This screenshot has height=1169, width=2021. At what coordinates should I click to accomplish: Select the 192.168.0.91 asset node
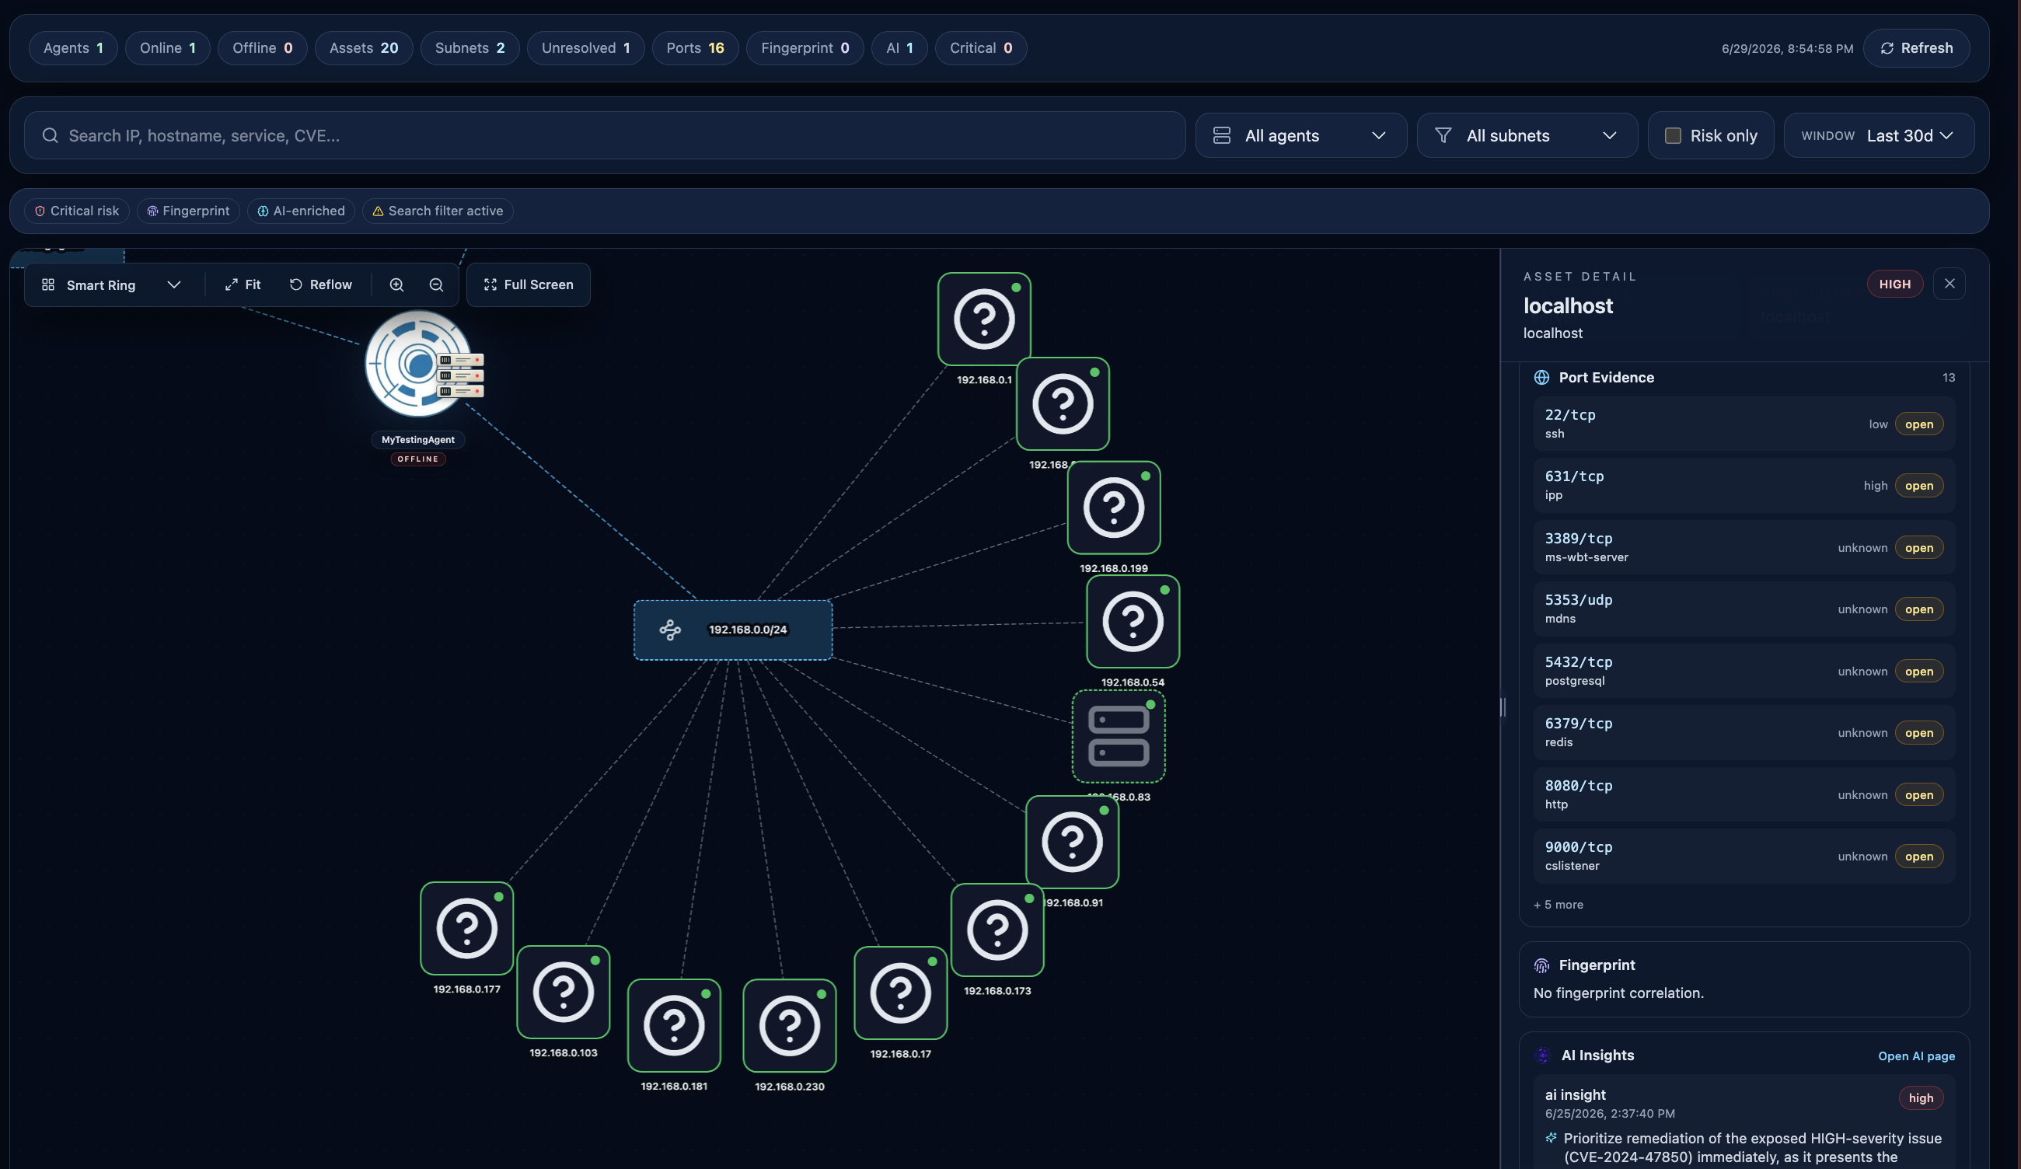tap(1072, 842)
